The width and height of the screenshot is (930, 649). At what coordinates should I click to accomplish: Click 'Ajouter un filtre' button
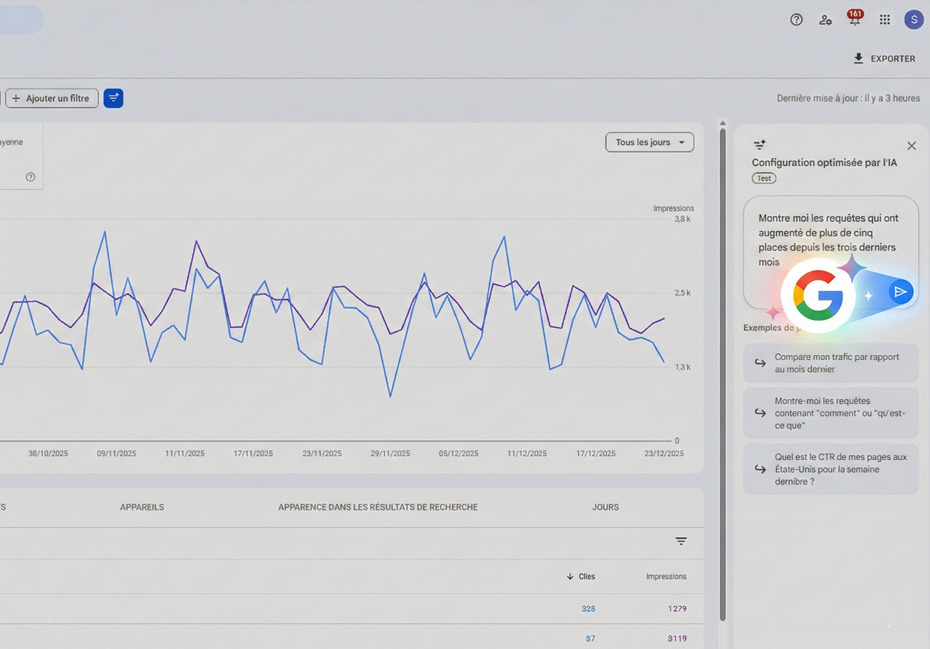(x=51, y=98)
